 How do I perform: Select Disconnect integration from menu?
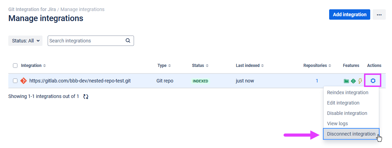(351, 134)
